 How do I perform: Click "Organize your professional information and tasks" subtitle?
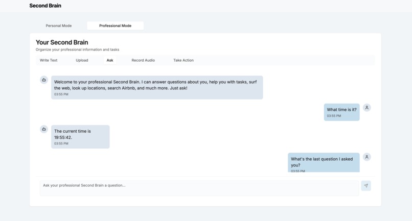pyautogui.click(x=78, y=50)
